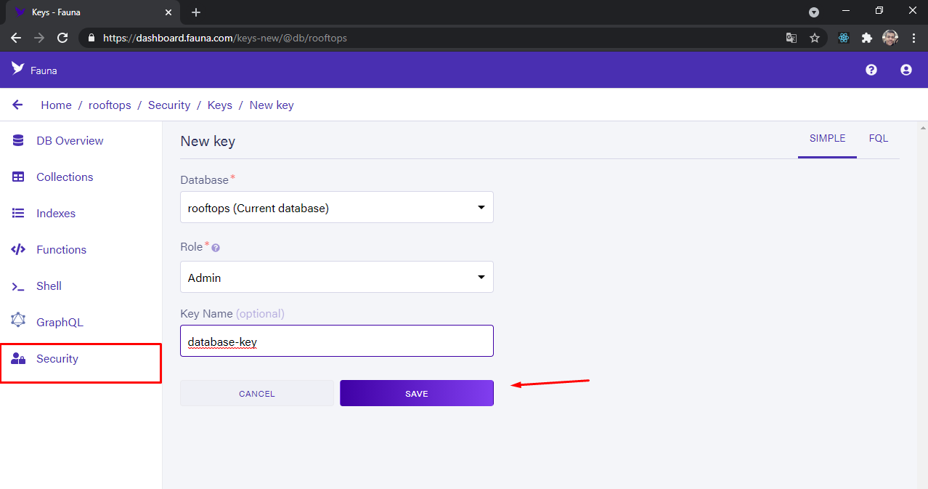The width and height of the screenshot is (928, 489).
Task: Open a new browser tab
Action: (196, 12)
